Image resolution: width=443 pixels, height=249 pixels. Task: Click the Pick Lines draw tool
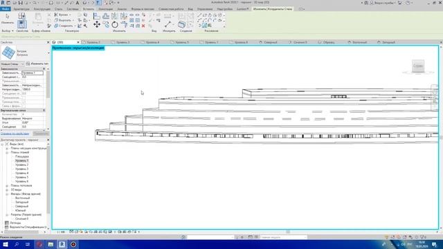pos(205,26)
